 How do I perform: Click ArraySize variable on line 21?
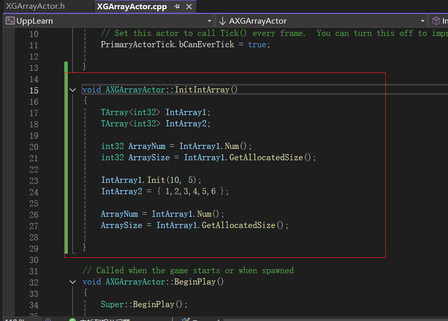point(149,157)
